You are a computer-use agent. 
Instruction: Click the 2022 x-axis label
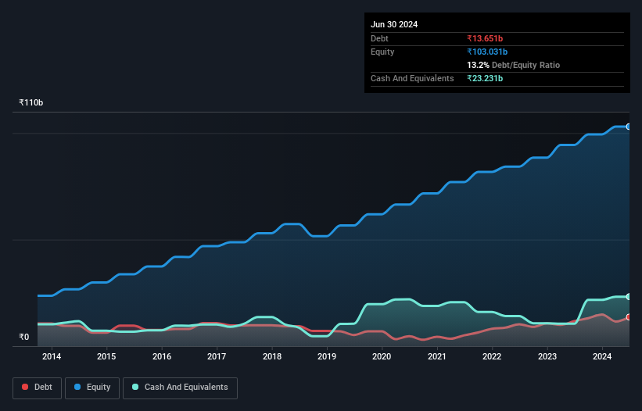point(492,356)
